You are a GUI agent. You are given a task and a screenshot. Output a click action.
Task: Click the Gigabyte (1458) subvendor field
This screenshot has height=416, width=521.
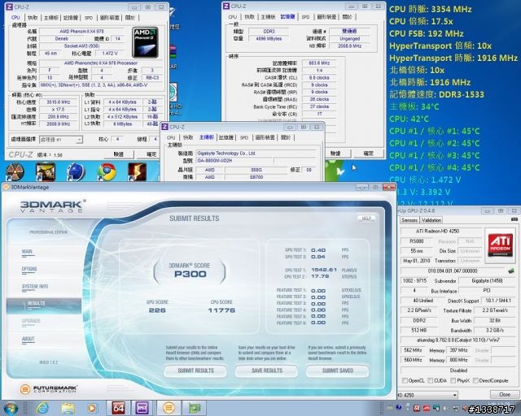487,281
